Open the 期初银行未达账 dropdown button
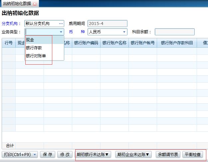208x162 pixels. tap(93, 155)
